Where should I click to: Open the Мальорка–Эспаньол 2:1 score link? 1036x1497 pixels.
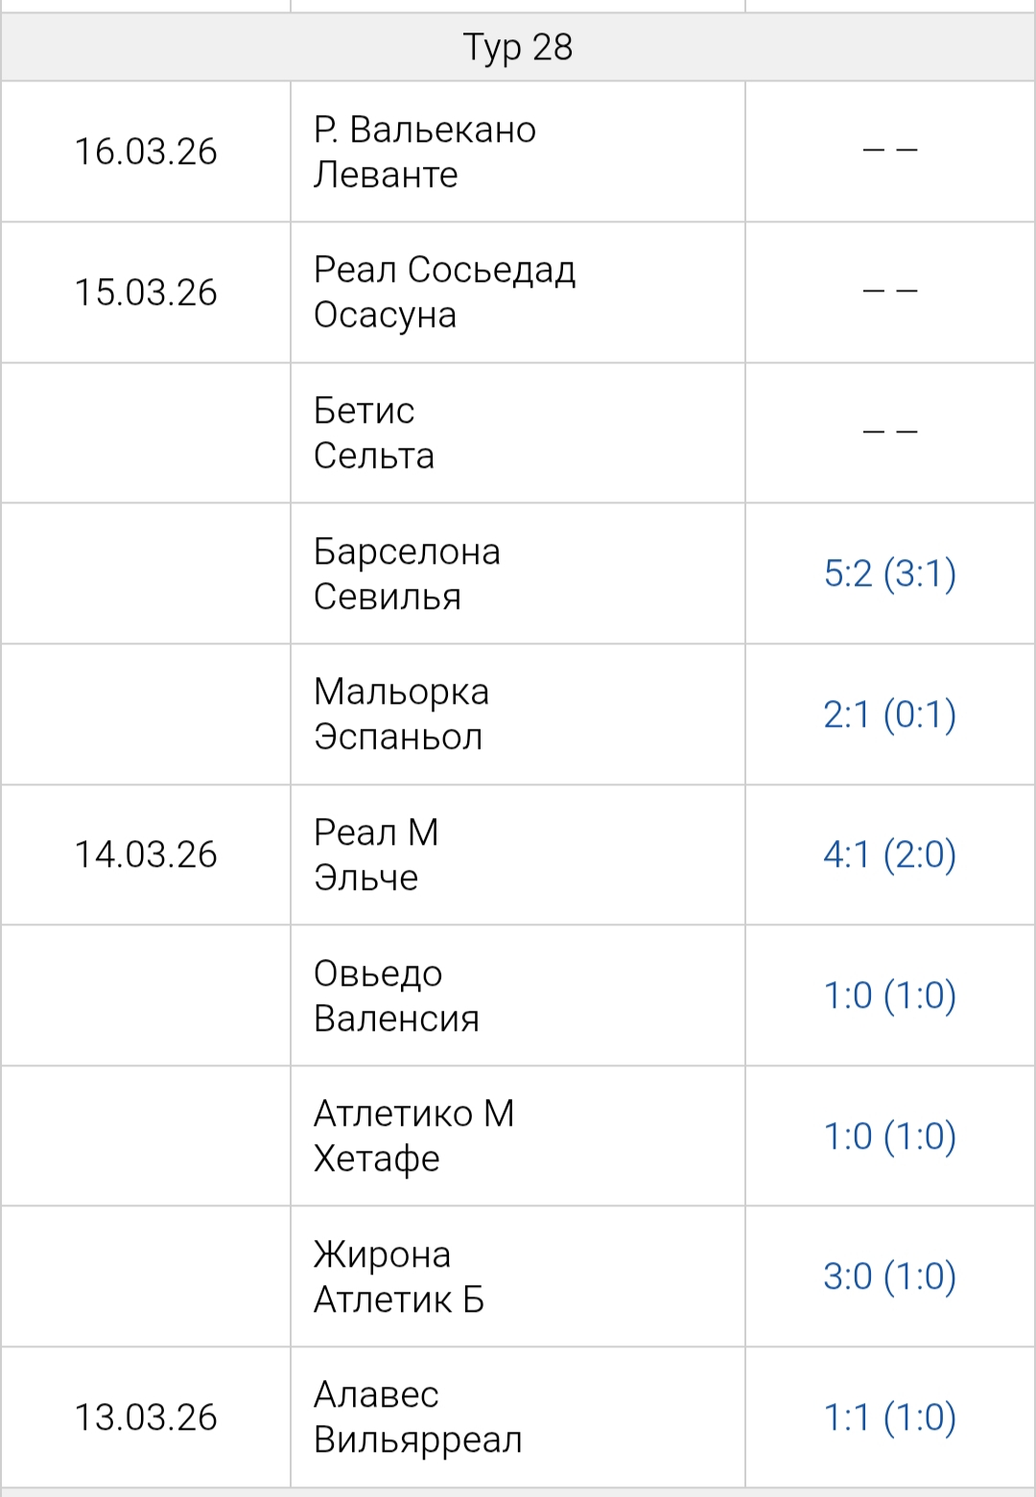coord(889,714)
